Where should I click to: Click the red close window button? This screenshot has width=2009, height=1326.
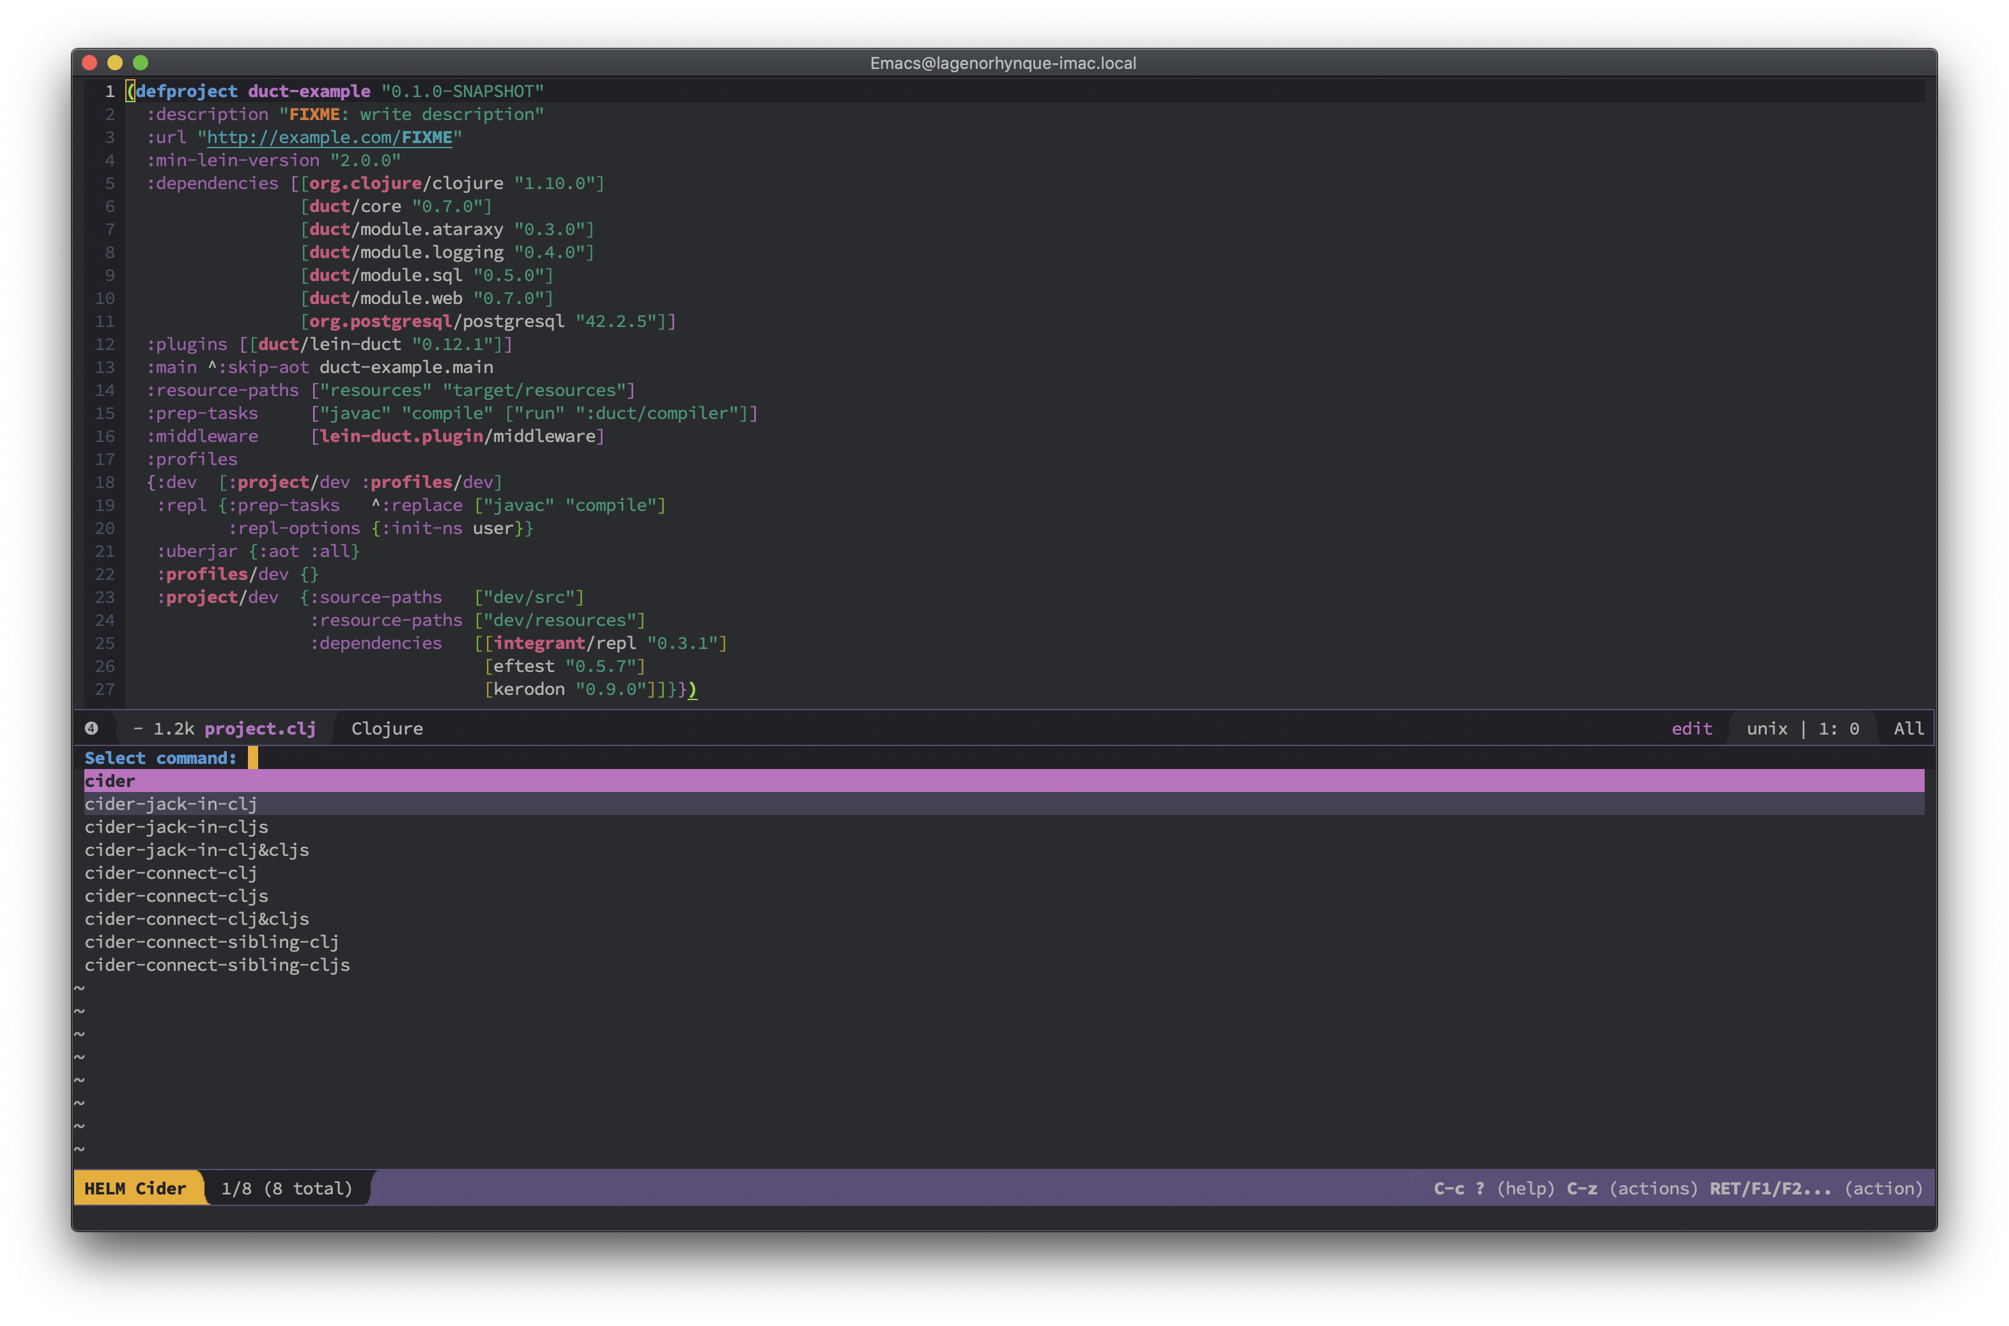[89, 63]
